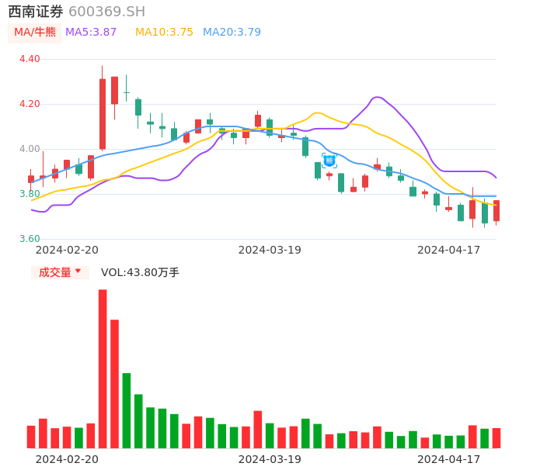This screenshot has width=533, height=470.
Task: Click the 4.20 price axis label
Action: [x=30, y=104]
